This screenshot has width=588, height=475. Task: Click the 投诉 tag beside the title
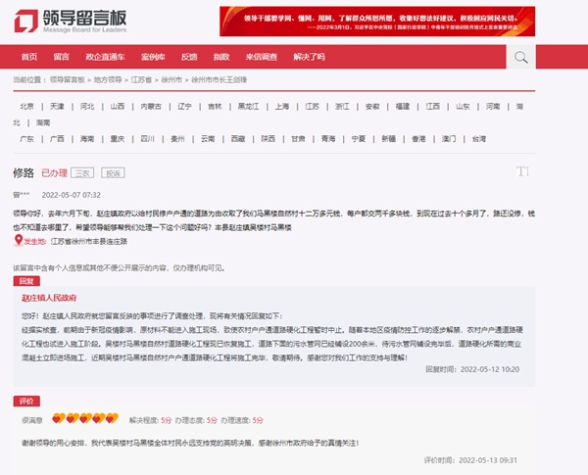(x=113, y=173)
